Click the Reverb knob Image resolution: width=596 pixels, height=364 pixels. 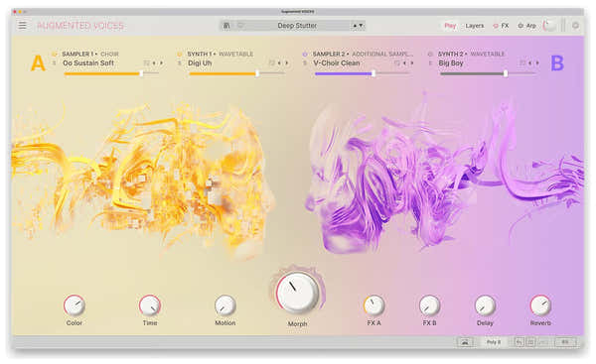[x=540, y=305]
